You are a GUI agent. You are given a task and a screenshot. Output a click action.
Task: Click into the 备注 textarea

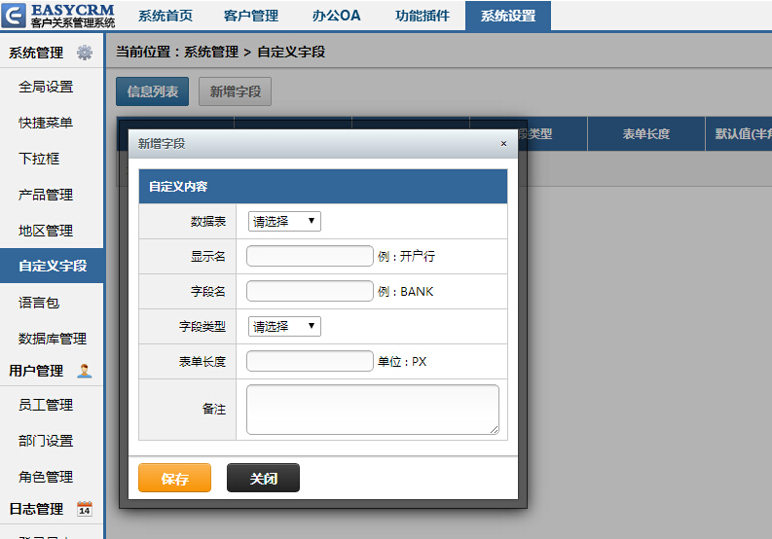373,410
